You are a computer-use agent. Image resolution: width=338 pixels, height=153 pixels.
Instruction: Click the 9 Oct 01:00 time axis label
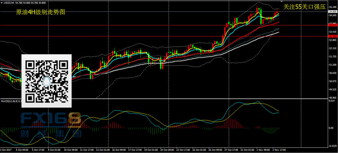[x=53, y=150]
